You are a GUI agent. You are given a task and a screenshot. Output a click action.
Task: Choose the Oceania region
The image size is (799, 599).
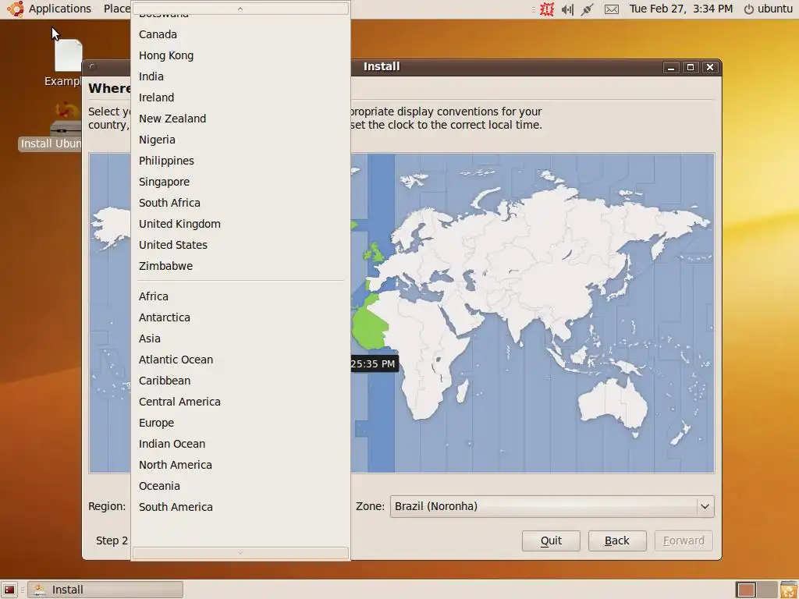(240, 486)
